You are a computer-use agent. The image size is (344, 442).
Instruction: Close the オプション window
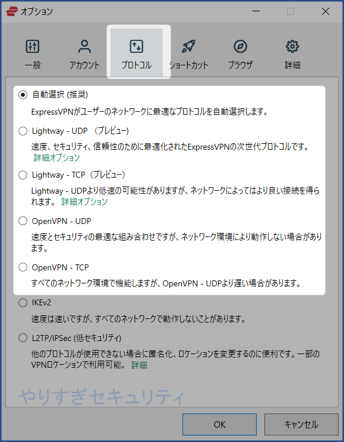326,11
